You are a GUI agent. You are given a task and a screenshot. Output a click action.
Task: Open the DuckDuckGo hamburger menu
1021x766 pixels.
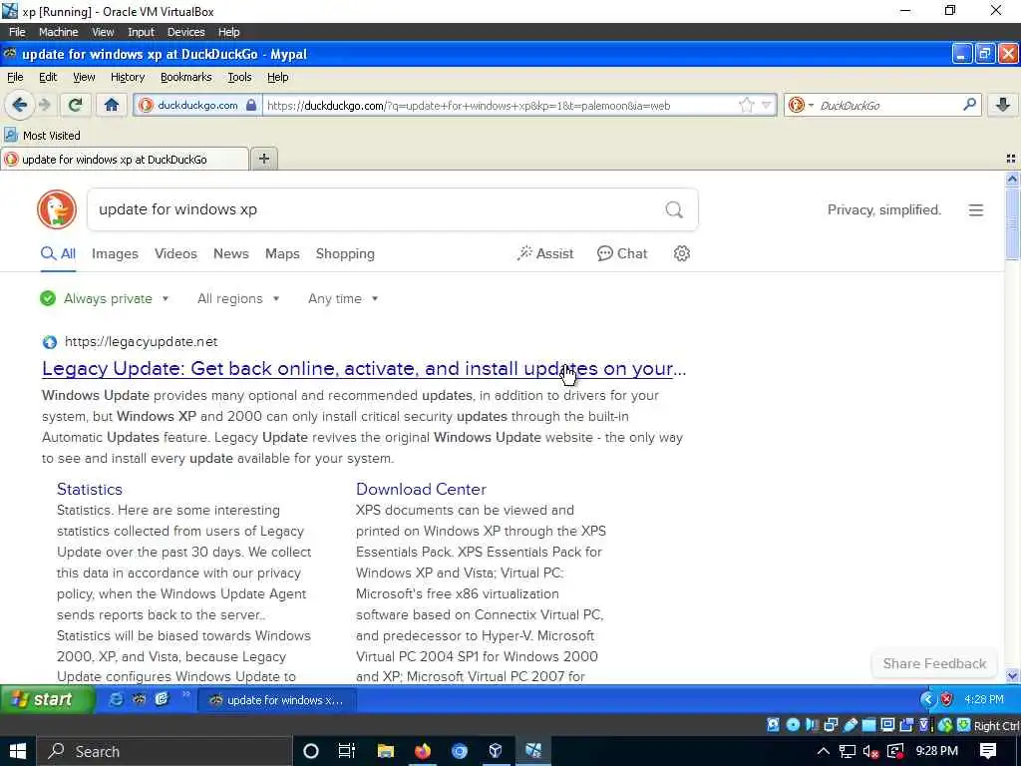tap(975, 210)
